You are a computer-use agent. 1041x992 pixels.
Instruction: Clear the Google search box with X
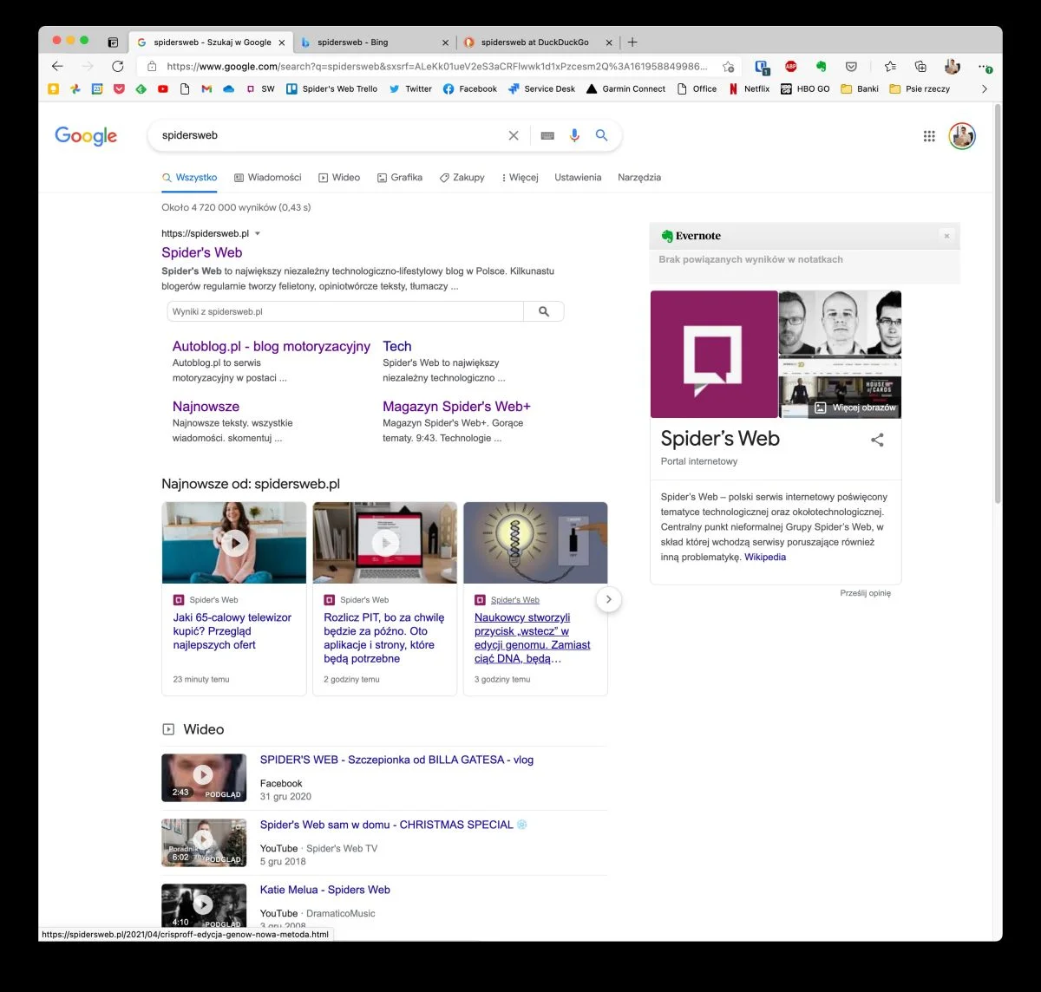click(514, 135)
